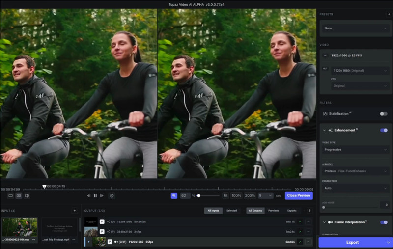
Task: Open more options for 1m24s output
Action: coord(309,232)
